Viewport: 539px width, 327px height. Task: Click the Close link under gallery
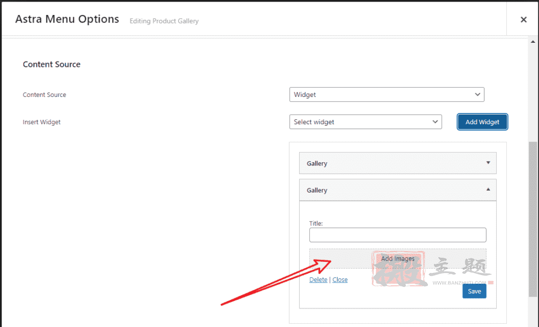coord(340,279)
